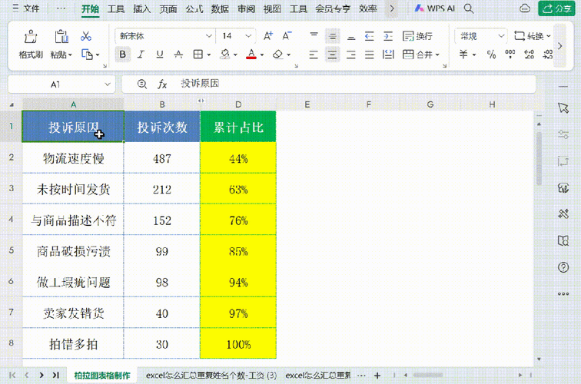
Task: Align cell content to vertical middle
Action: click(332, 36)
